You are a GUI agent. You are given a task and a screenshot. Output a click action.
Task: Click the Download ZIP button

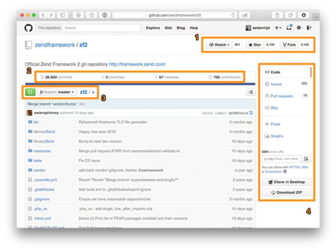287,192
